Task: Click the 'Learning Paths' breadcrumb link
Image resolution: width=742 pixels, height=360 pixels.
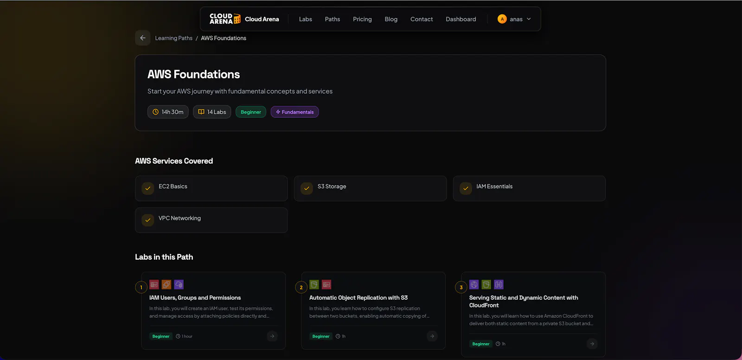Action: pos(173,38)
